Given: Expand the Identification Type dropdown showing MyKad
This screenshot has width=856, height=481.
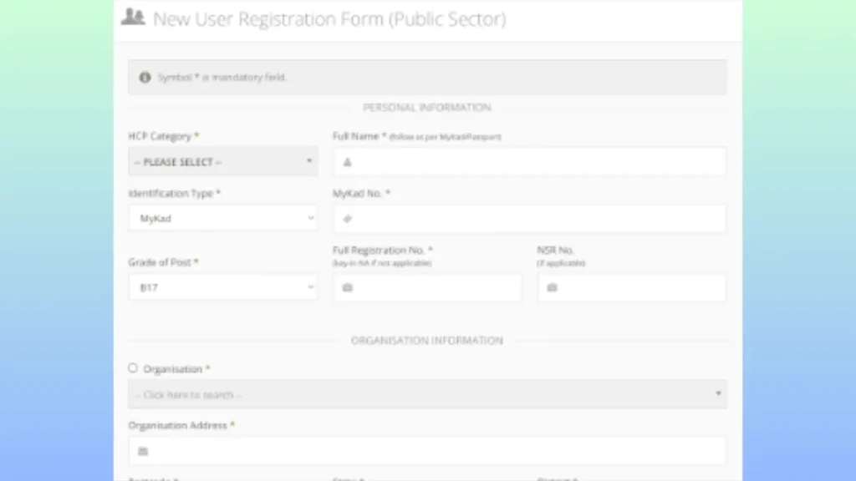Looking at the screenshot, I should coord(222,219).
